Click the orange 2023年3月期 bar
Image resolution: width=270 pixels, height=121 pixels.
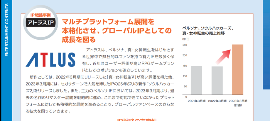pyautogui.click(x=238, y=69)
